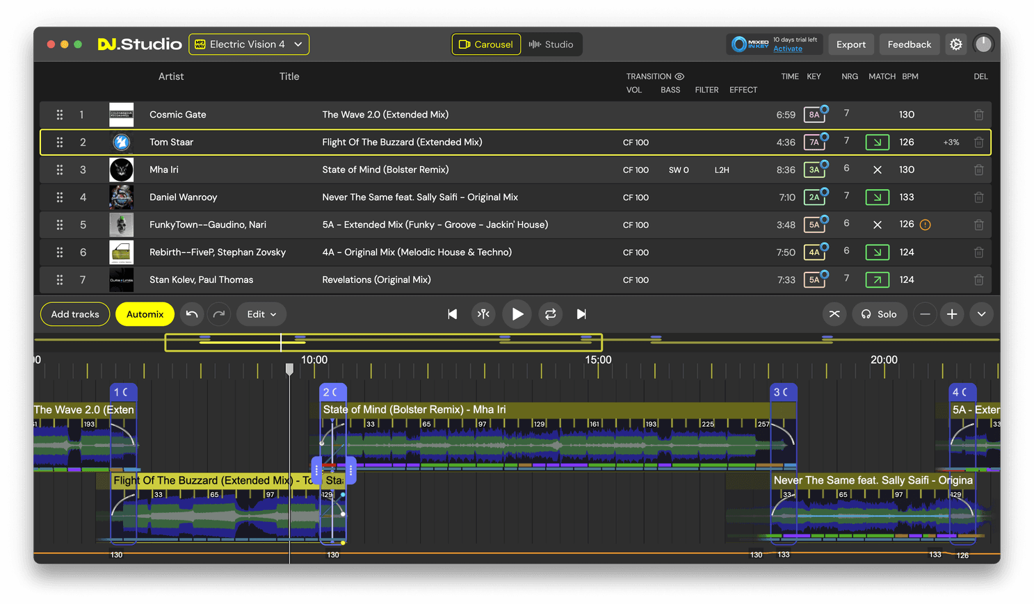Select transition marker 4 on timeline
This screenshot has height=604, width=1034.
click(962, 392)
